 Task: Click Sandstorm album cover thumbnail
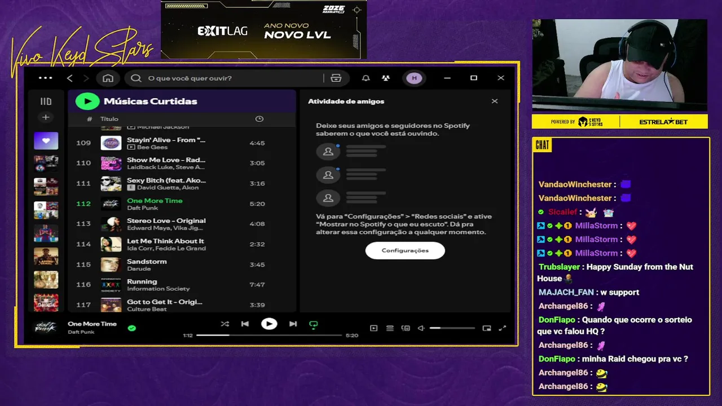[x=111, y=264]
